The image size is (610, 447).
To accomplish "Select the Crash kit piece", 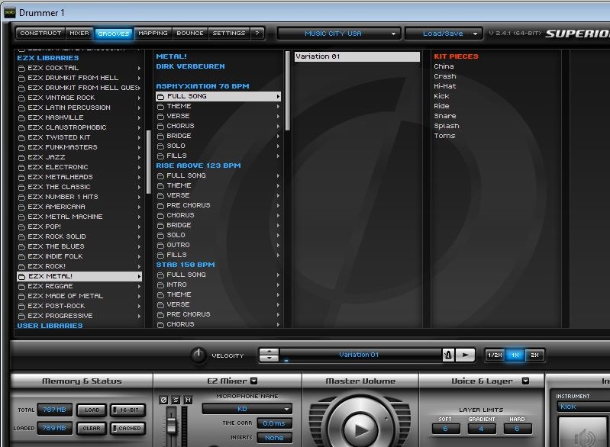I will pos(445,76).
